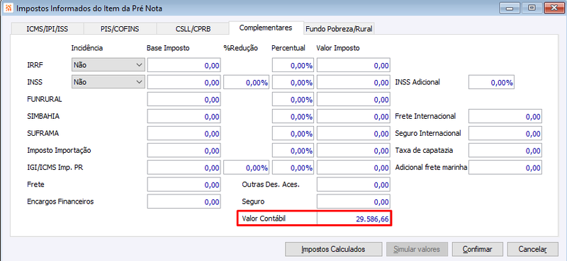Click the SUFRAMA Base Imposto field

184,133
